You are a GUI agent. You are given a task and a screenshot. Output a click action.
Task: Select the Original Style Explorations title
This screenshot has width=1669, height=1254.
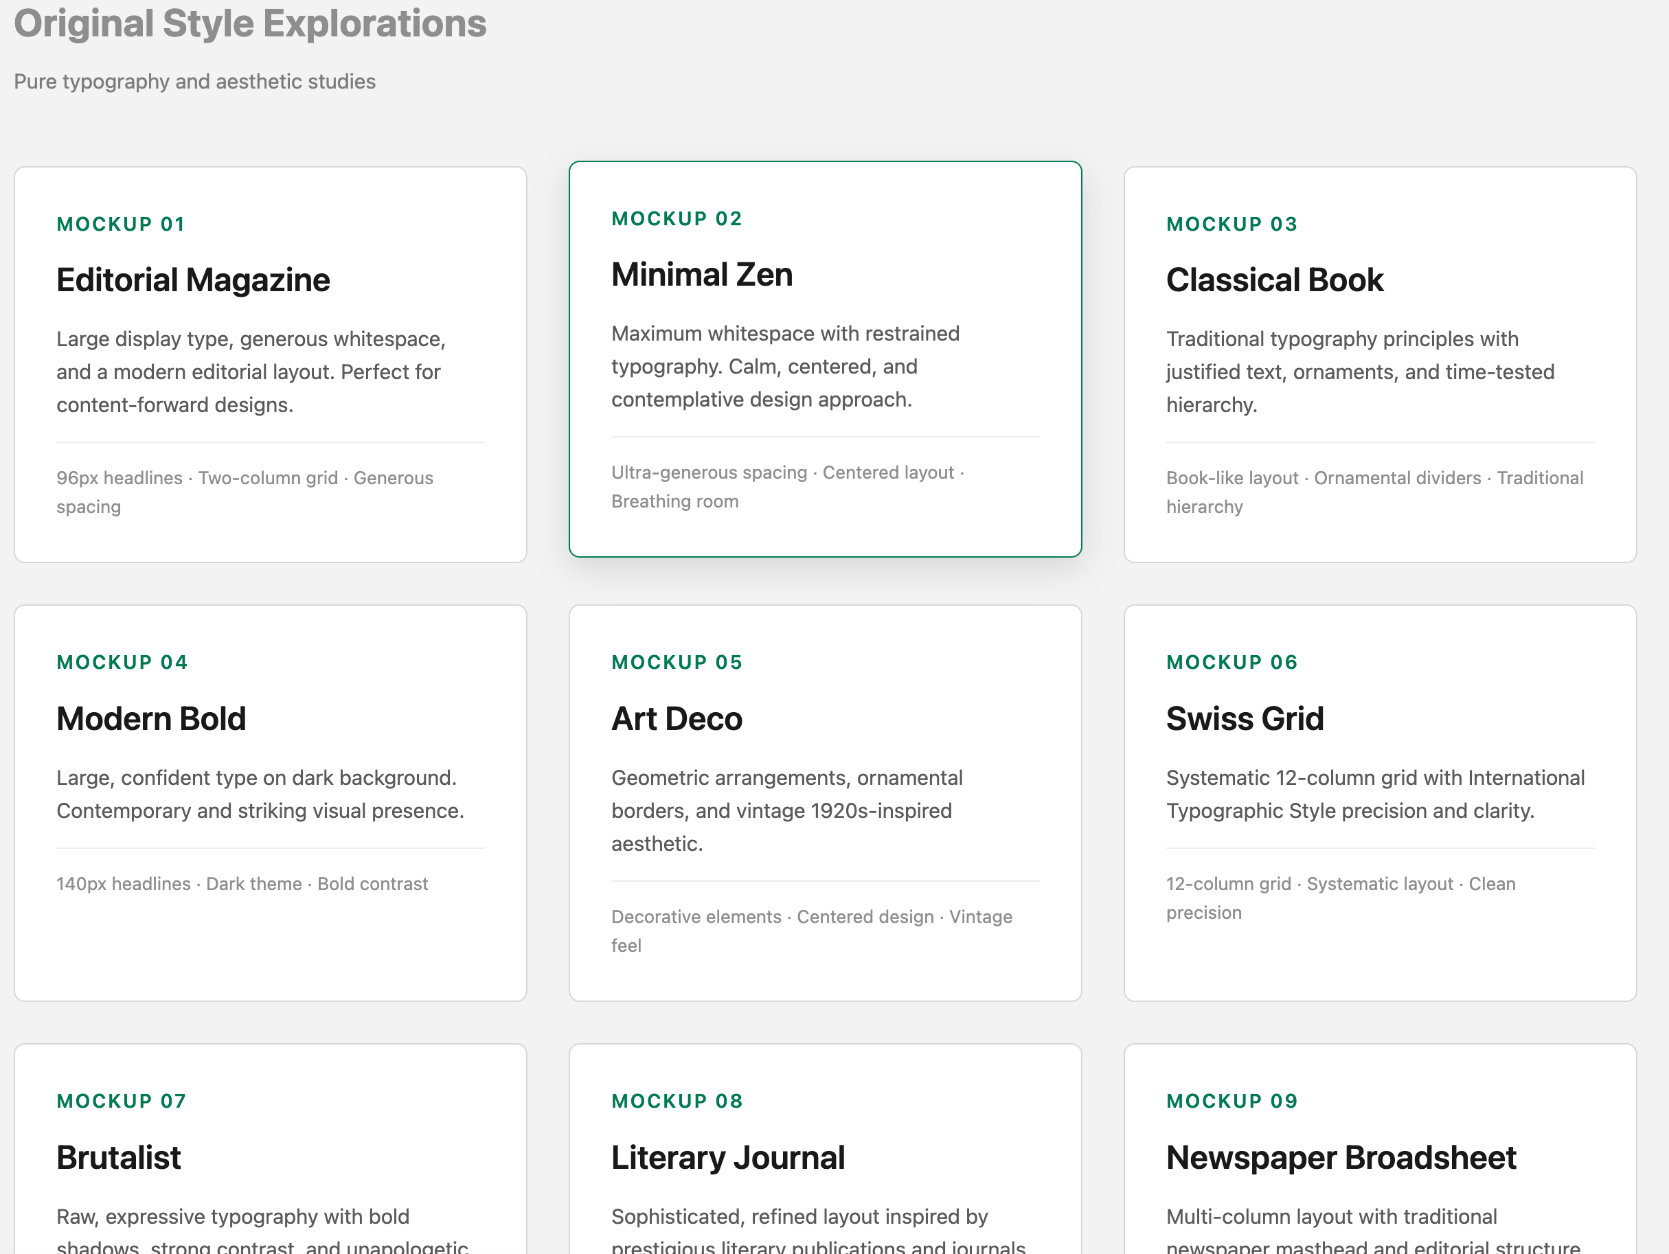(251, 24)
